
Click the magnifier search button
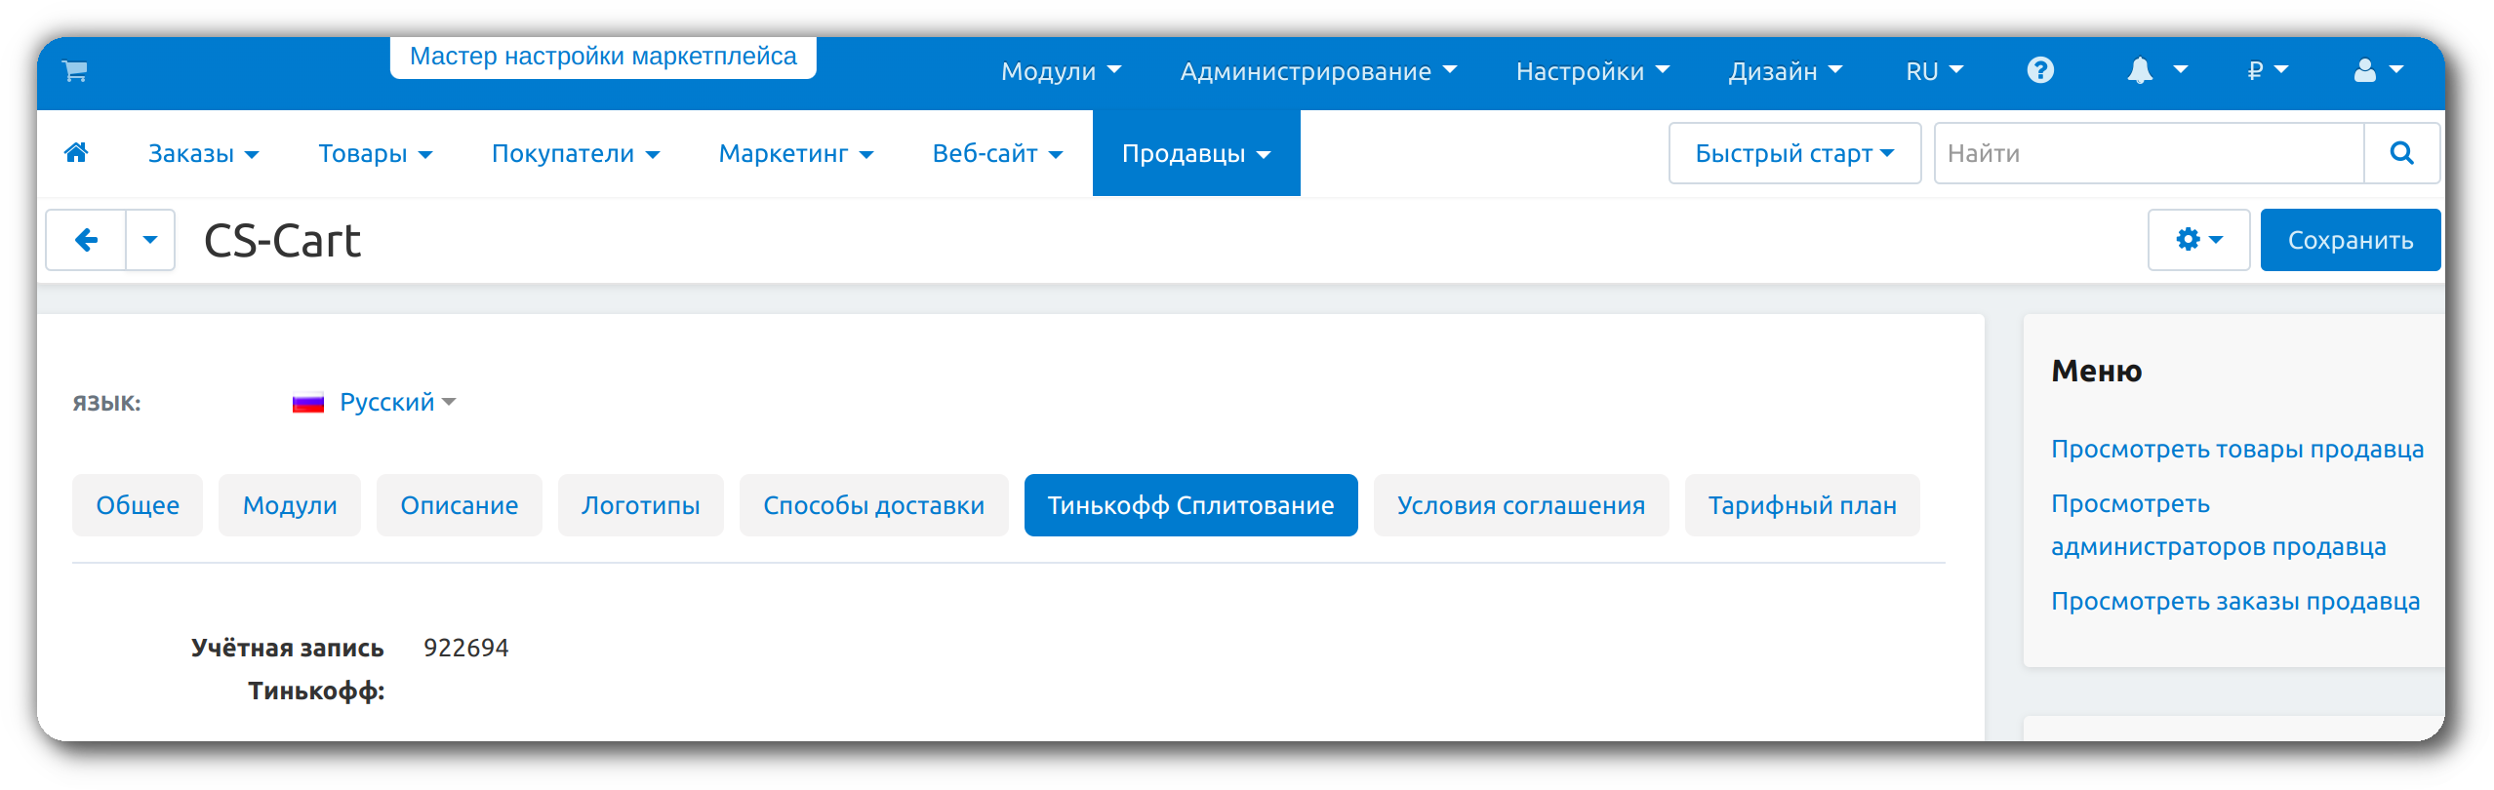click(2401, 153)
